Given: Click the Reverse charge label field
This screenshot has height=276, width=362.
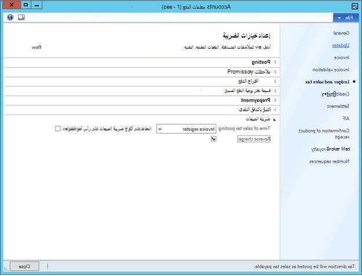Looking at the screenshot, I should coord(254,139).
